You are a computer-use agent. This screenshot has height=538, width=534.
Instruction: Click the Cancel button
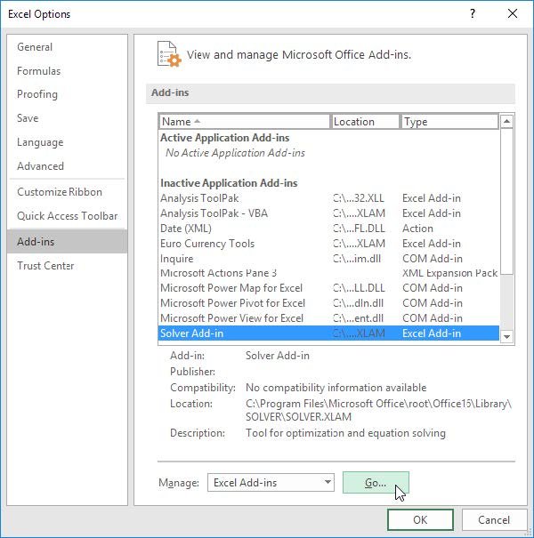point(494,520)
